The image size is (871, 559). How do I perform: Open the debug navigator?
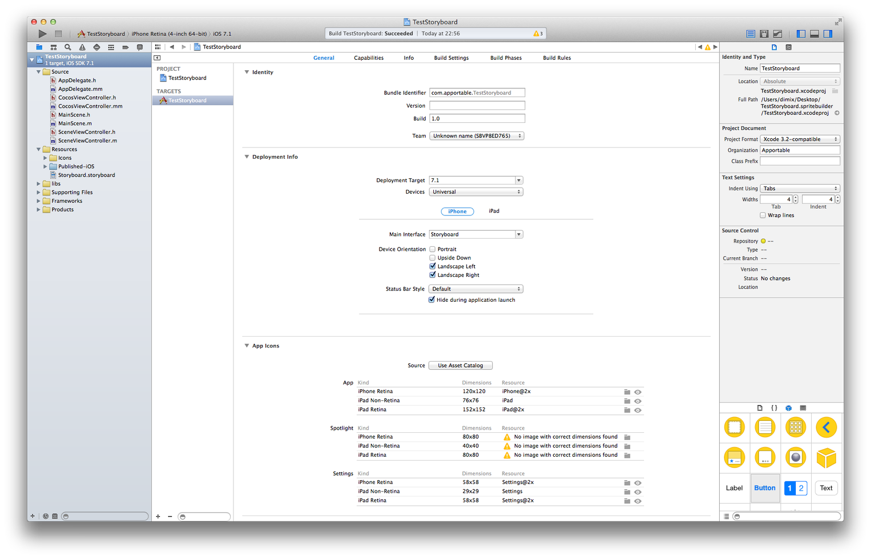tap(111, 47)
